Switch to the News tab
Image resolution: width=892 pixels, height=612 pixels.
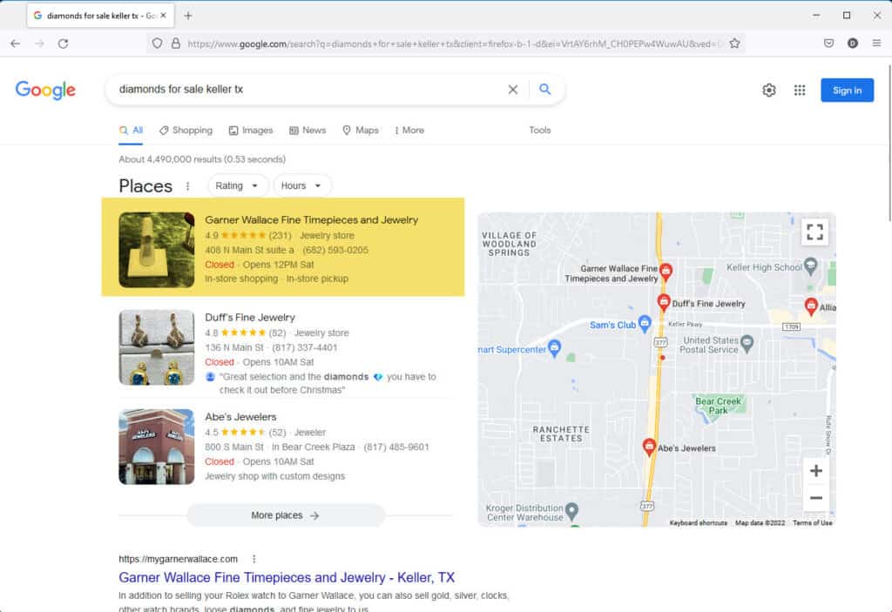307,131
